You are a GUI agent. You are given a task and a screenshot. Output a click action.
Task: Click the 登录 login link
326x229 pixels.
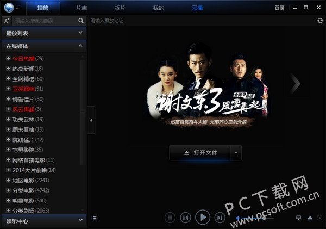pos(279,8)
